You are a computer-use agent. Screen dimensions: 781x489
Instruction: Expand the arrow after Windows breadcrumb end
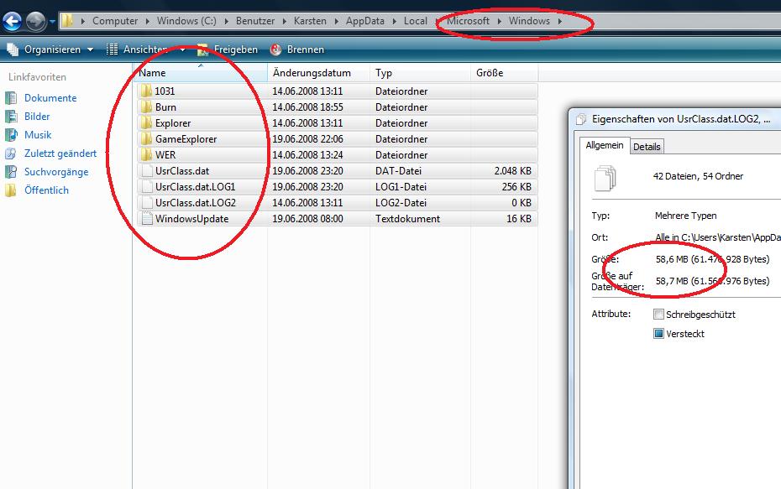[x=560, y=22]
